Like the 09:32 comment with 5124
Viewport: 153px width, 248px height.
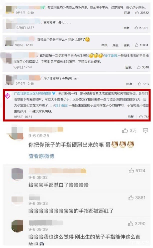[131, 171]
